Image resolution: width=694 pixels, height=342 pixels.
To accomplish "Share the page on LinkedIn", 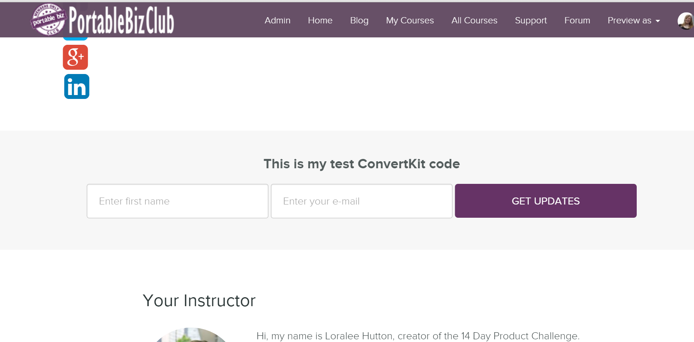I will click(x=76, y=86).
